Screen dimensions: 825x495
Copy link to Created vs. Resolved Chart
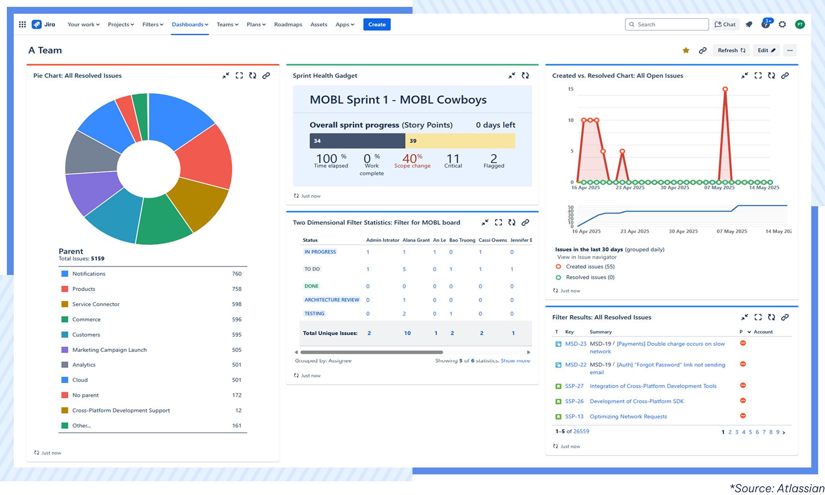(x=785, y=76)
